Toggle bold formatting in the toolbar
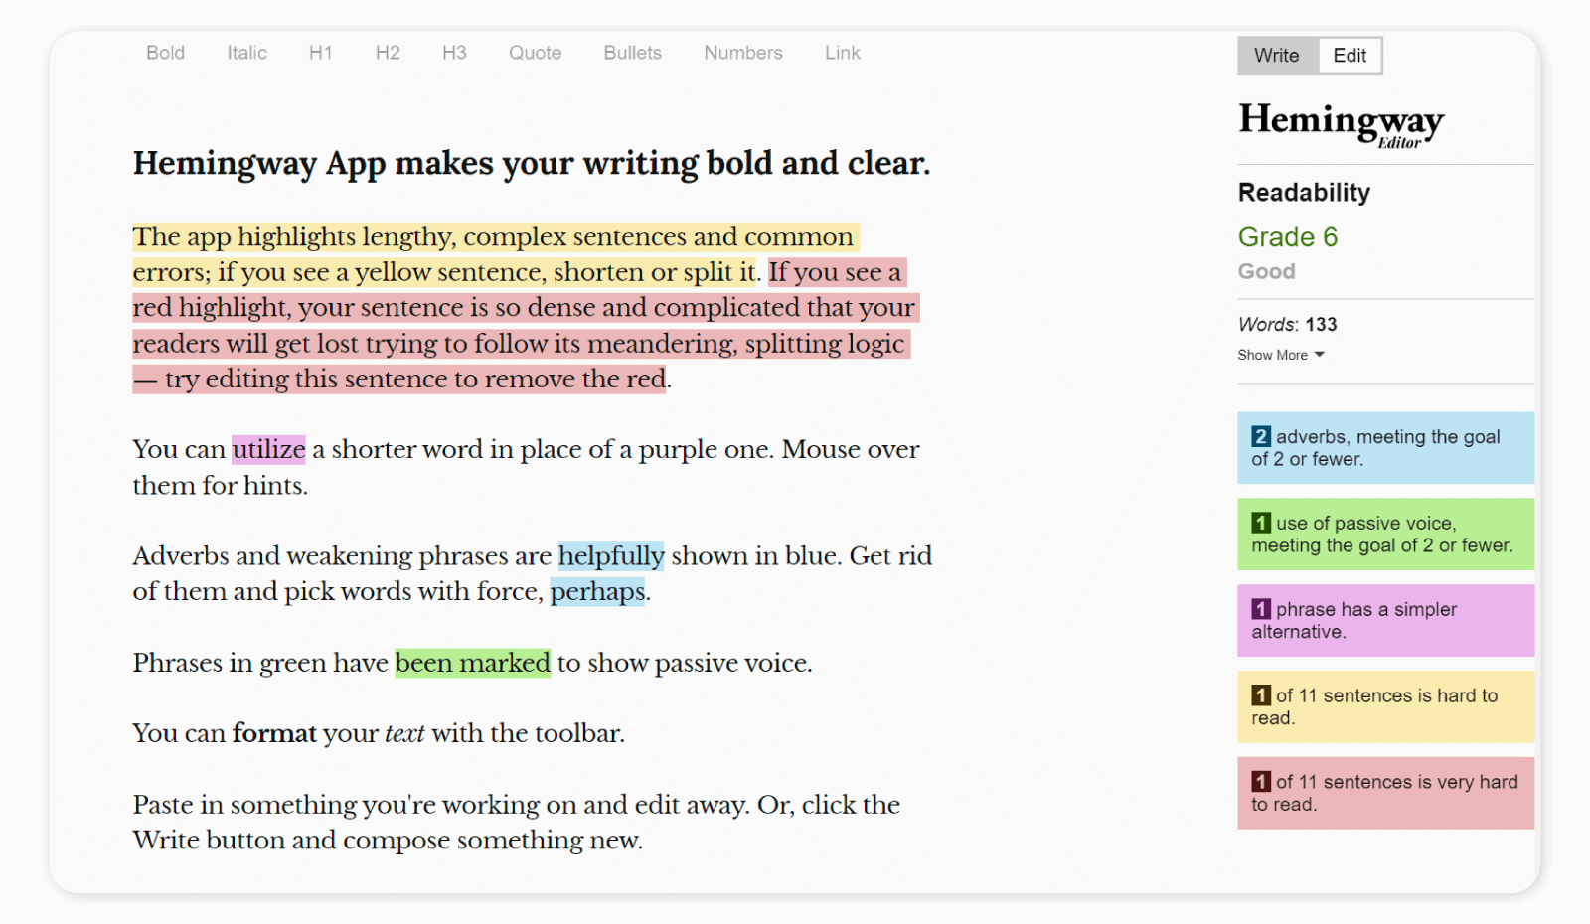Image resolution: width=1590 pixels, height=924 pixels. pos(165,53)
